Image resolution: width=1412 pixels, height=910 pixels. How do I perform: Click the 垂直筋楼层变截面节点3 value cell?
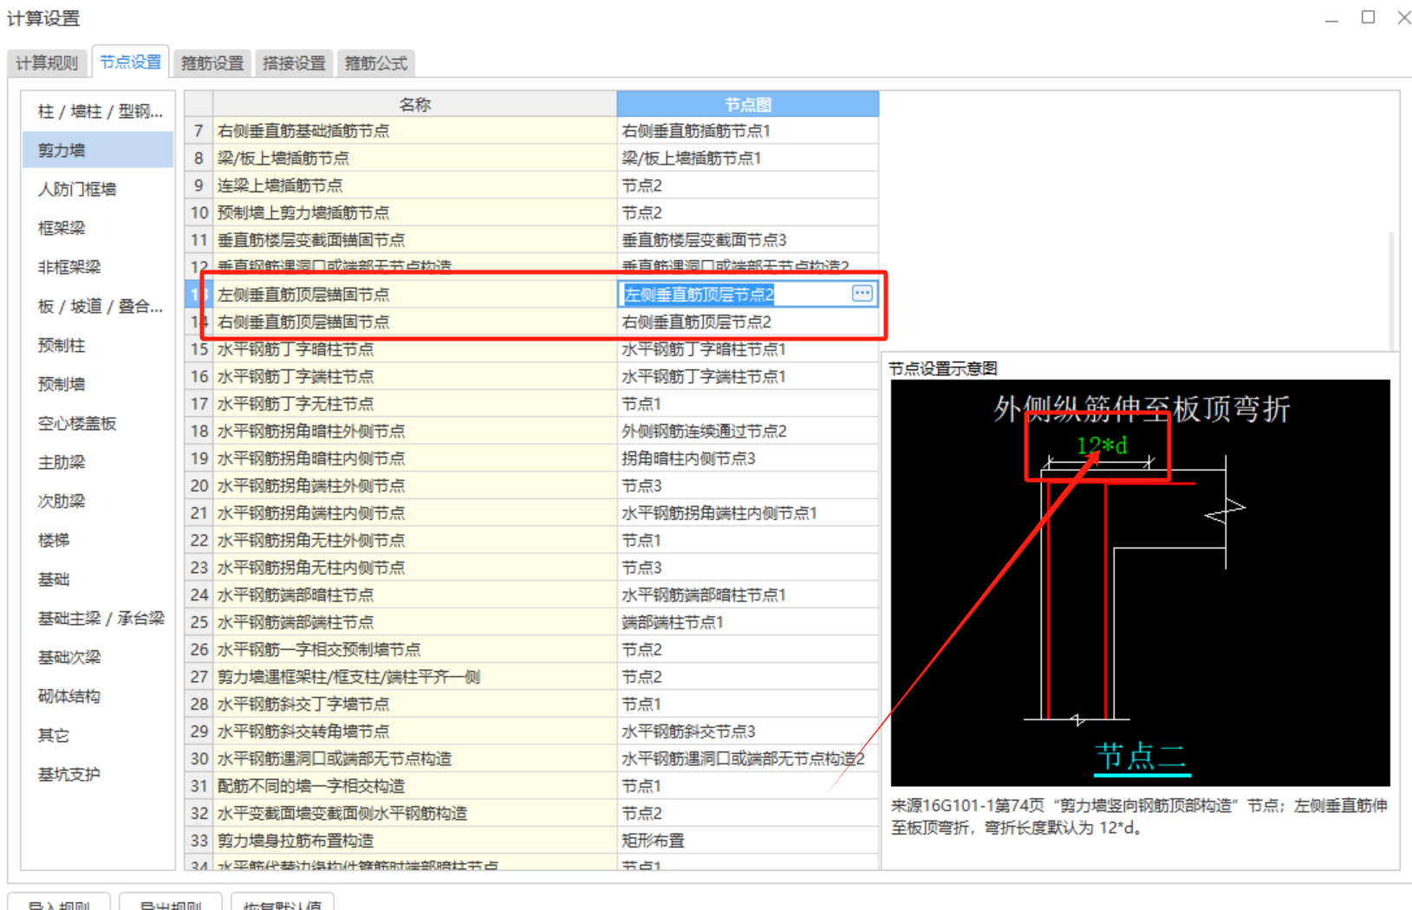(x=748, y=240)
